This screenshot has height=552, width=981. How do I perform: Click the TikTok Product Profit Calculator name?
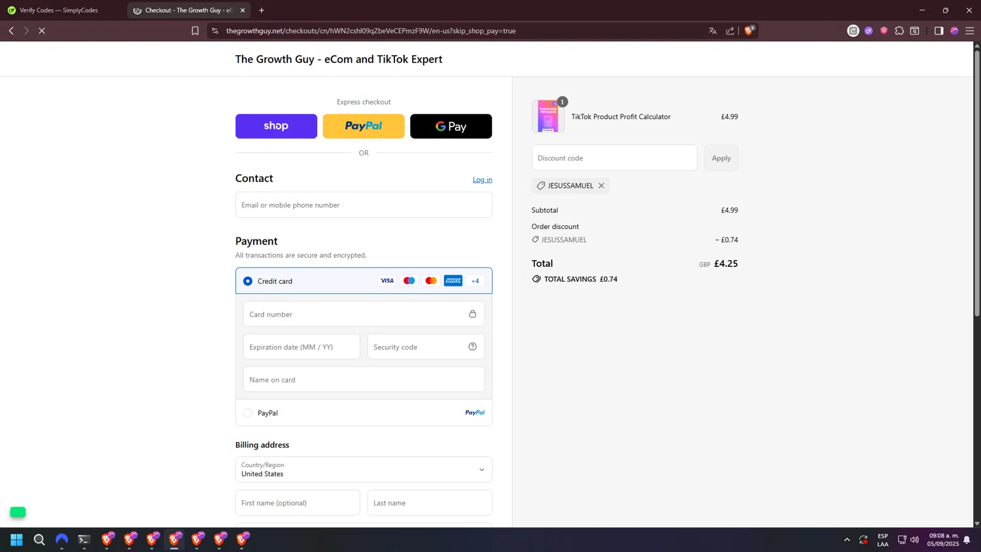tap(621, 116)
